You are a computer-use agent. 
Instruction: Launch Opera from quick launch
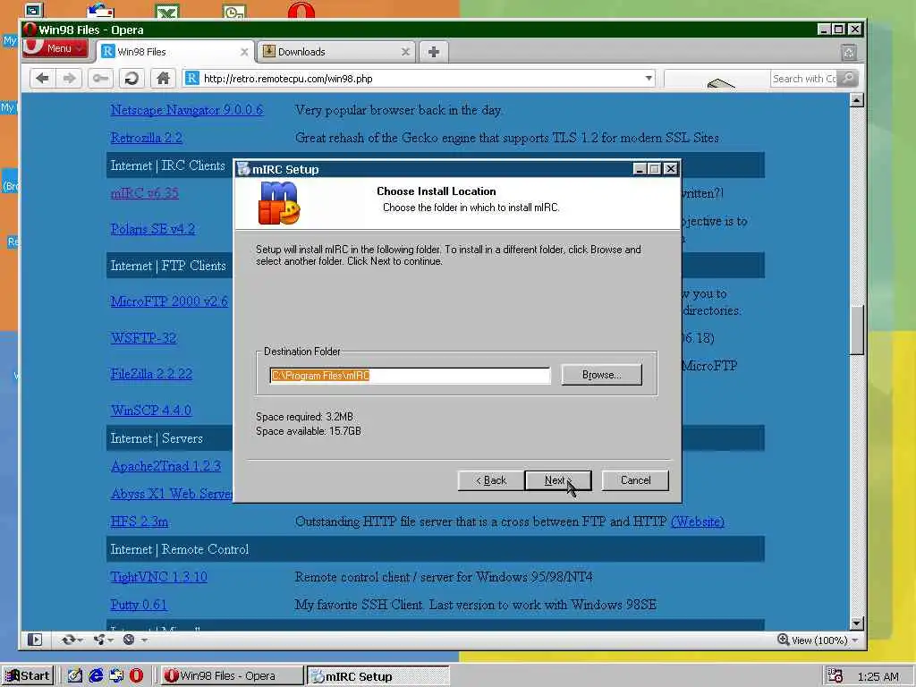click(x=136, y=676)
